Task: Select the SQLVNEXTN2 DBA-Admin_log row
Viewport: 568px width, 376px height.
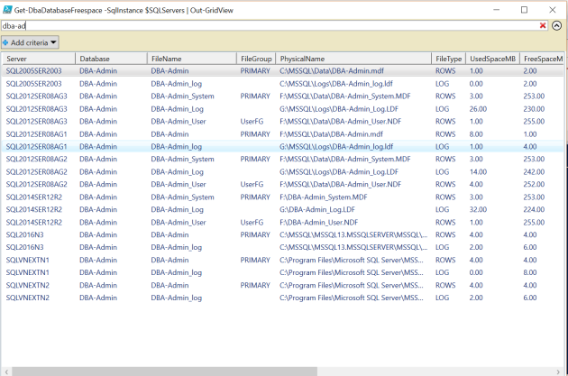Action: [282, 298]
